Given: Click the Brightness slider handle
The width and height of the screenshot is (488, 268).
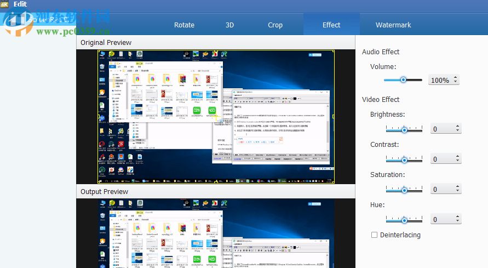Looking at the screenshot, I should pyautogui.click(x=404, y=130).
